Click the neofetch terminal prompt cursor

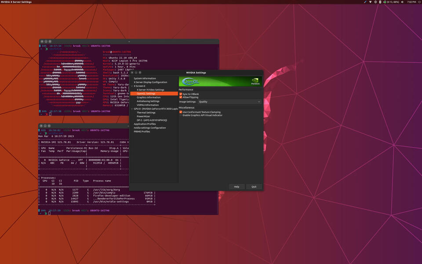[50, 114]
